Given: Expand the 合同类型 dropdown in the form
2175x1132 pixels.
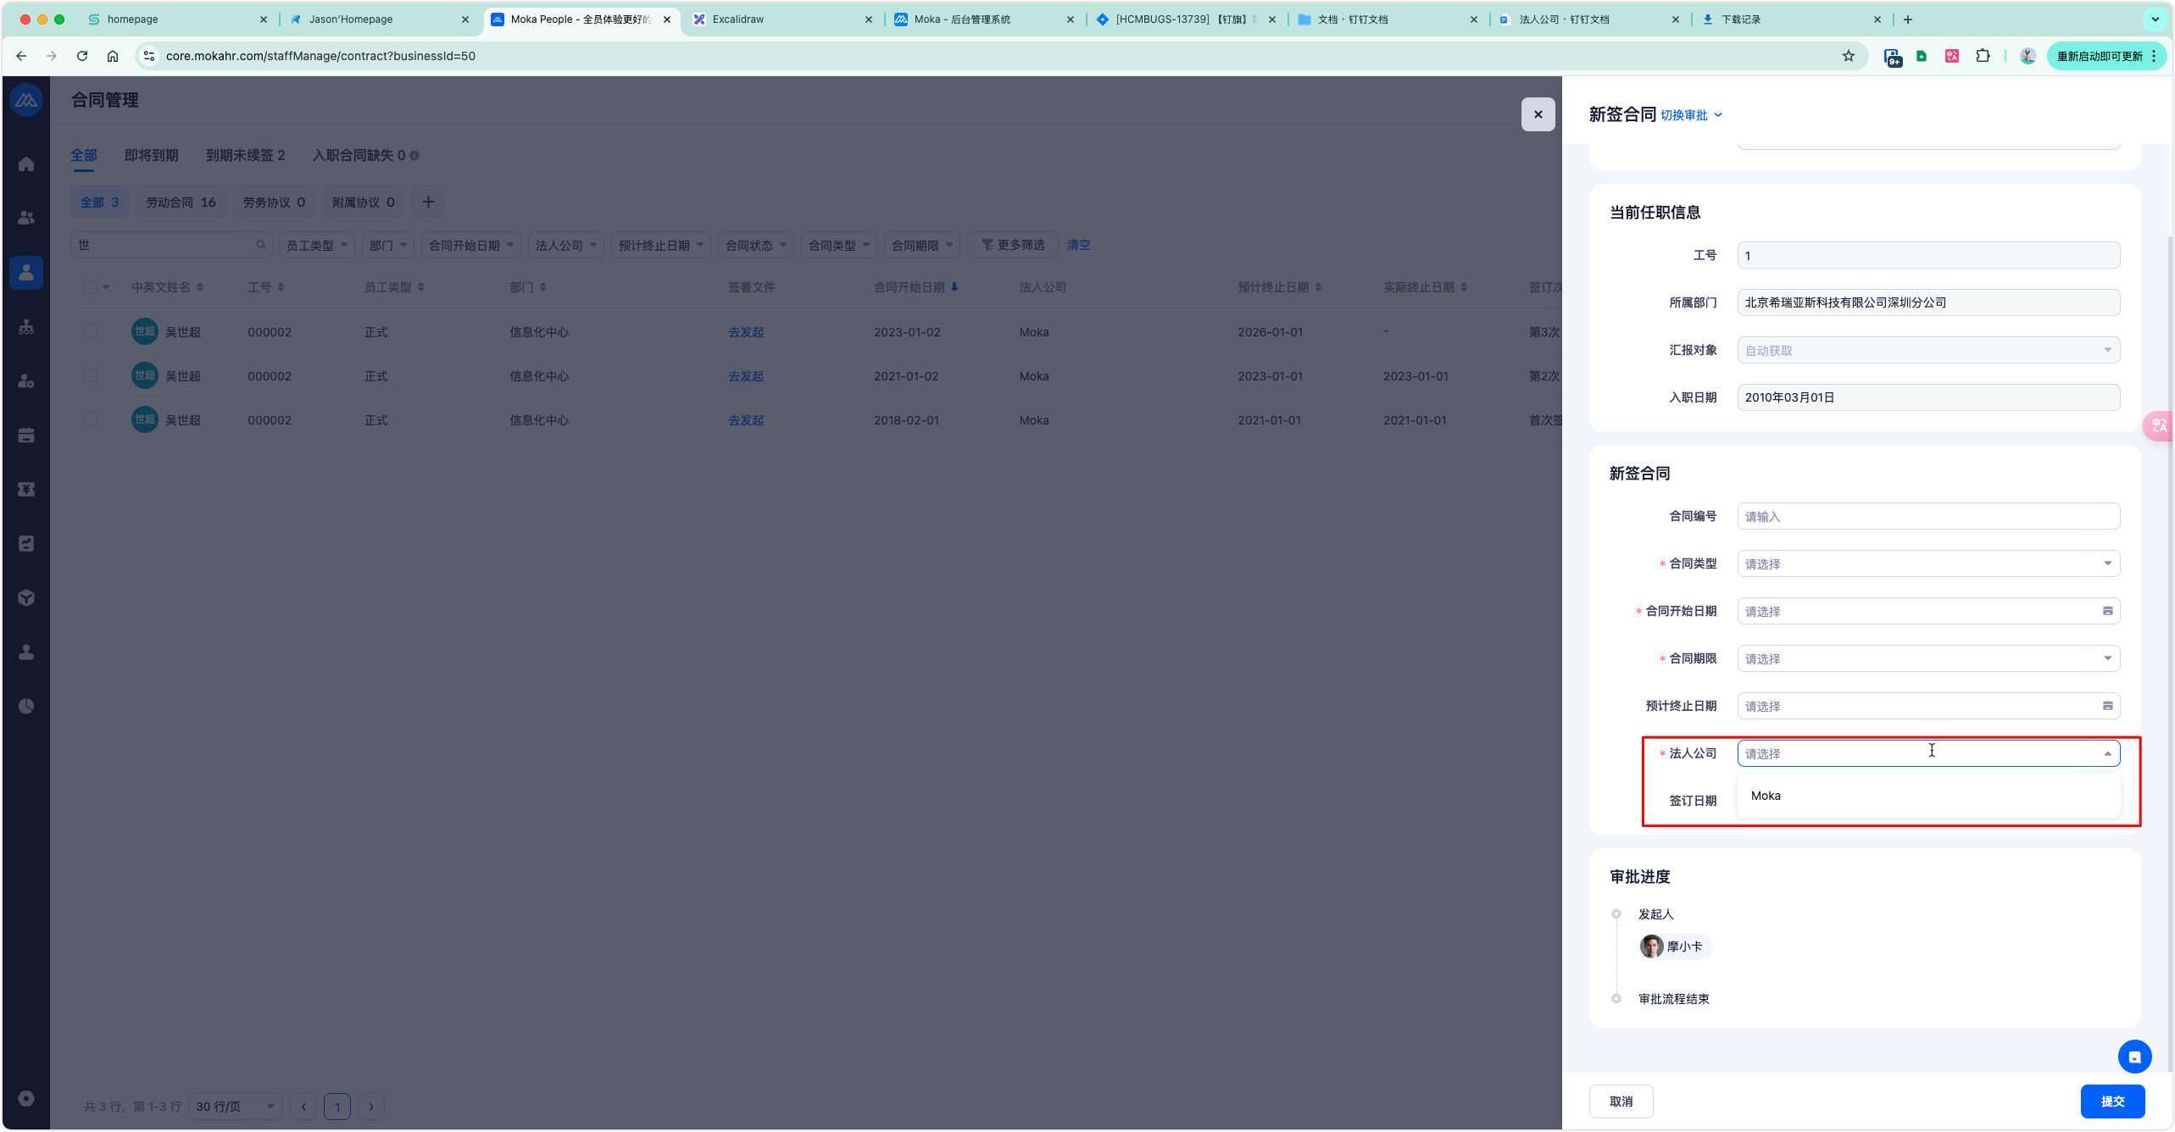Looking at the screenshot, I should [1927, 563].
